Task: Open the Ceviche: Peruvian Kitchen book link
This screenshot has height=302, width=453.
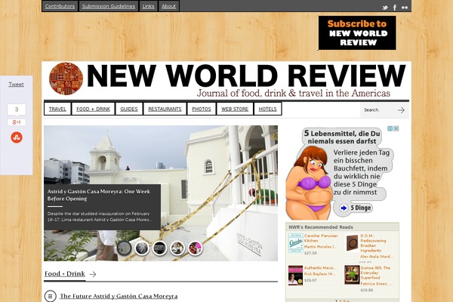Action: pos(321,238)
